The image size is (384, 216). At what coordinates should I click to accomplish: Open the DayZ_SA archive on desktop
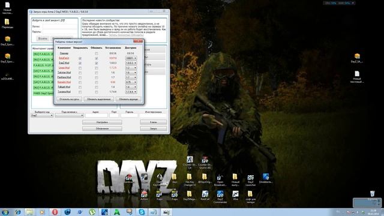coord(357,58)
